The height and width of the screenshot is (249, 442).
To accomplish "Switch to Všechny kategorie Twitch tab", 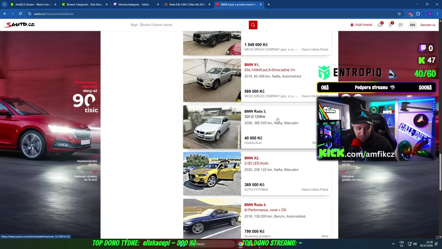I will click(136, 4).
